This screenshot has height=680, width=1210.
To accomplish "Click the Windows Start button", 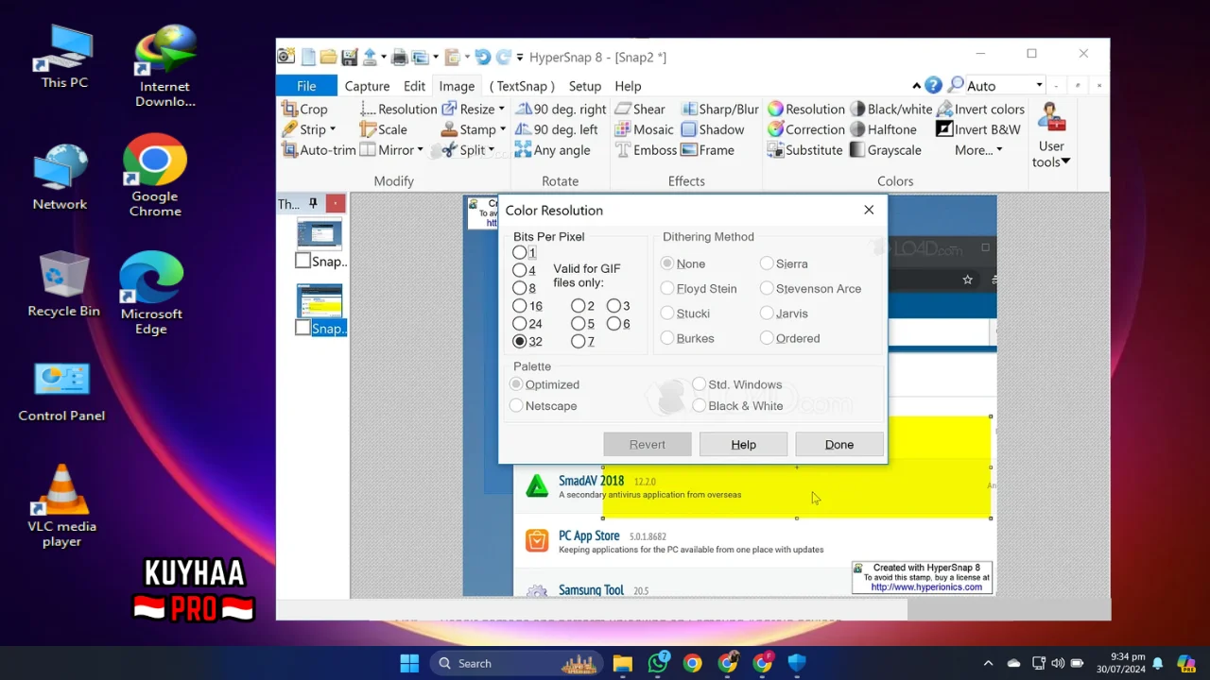I will click(409, 663).
